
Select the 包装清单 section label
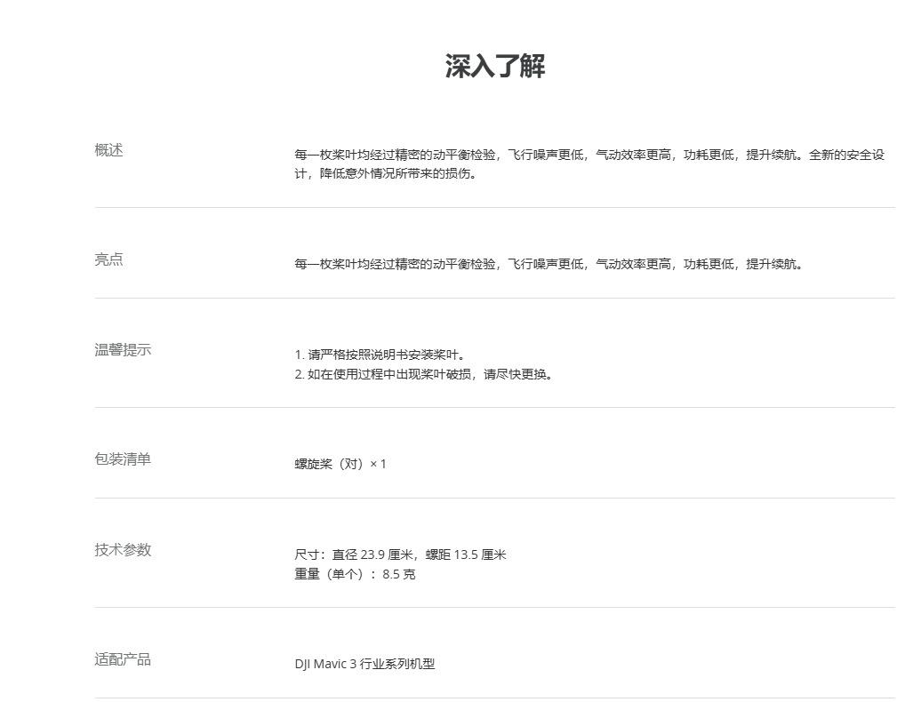coord(123,459)
